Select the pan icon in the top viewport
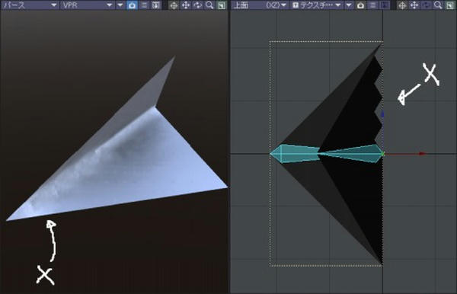Viewport: 457px width, 294px height. click(414, 5)
